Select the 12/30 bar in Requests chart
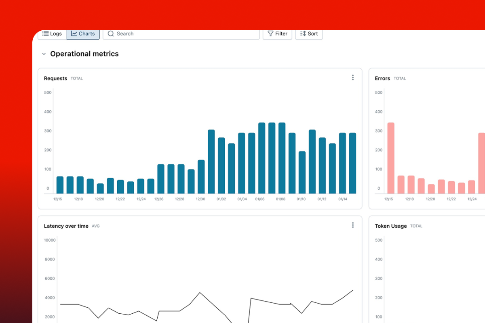This screenshot has width=485, height=323. point(201,177)
